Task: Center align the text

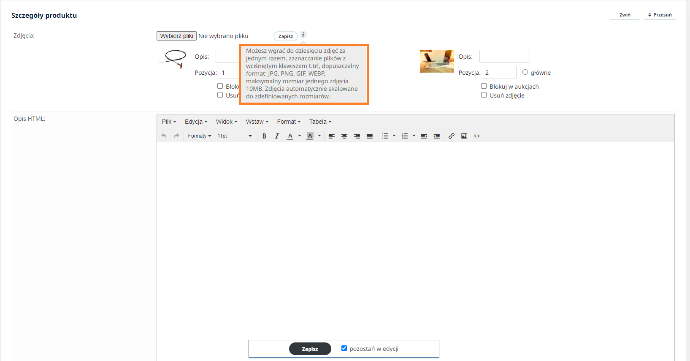Action: pos(344,136)
